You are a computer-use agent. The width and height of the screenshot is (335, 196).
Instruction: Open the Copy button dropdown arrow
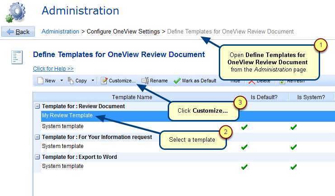(x=93, y=81)
